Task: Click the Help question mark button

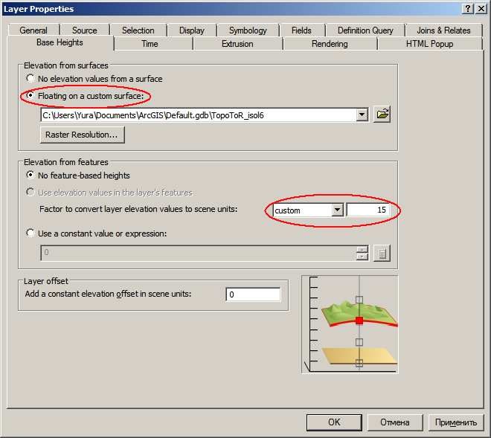Action: 467,9
